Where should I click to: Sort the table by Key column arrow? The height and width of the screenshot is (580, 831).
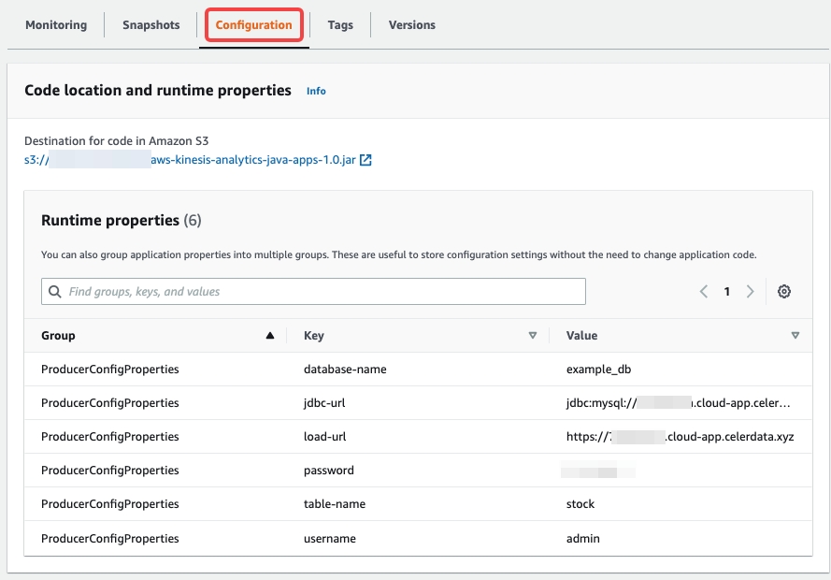(x=533, y=336)
